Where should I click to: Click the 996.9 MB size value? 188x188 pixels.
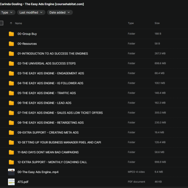tap(160, 162)
